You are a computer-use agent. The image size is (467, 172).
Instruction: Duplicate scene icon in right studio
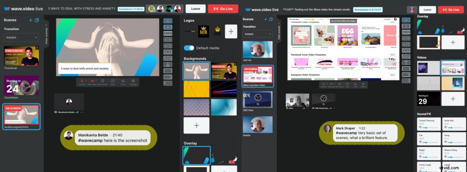271,19
